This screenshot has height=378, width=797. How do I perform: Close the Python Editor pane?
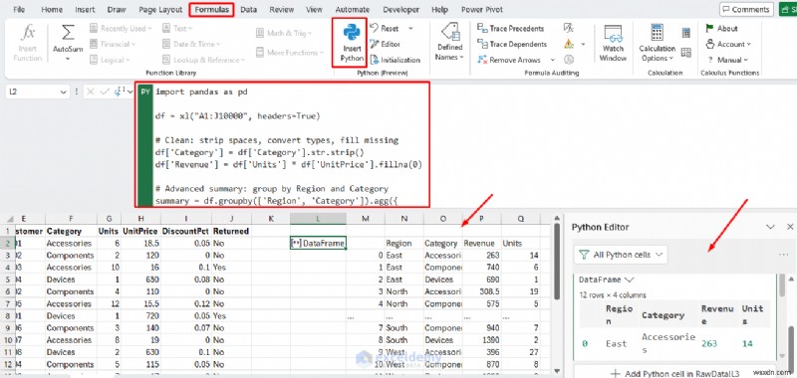[790, 227]
